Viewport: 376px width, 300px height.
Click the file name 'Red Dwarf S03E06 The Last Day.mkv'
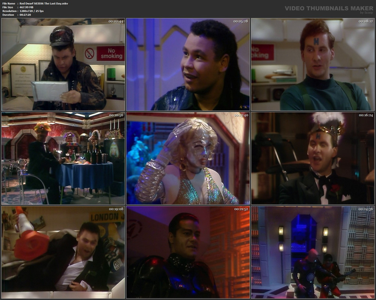point(43,3)
